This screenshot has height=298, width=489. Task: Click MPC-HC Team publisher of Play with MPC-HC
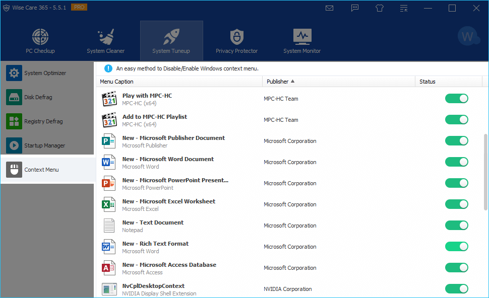(281, 99)
